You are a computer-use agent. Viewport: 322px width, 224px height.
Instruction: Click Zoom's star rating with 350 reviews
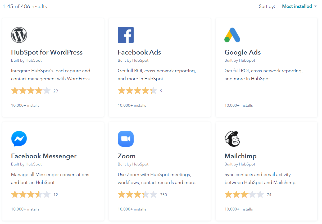pyautogui.click(x=137, y=195)
